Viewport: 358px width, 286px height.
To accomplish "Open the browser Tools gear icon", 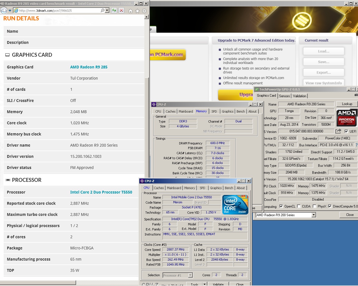I will [x=144, y=11].
